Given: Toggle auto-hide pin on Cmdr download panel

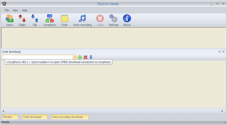Looking at the screenshot, I should click(x=219, y=52).
